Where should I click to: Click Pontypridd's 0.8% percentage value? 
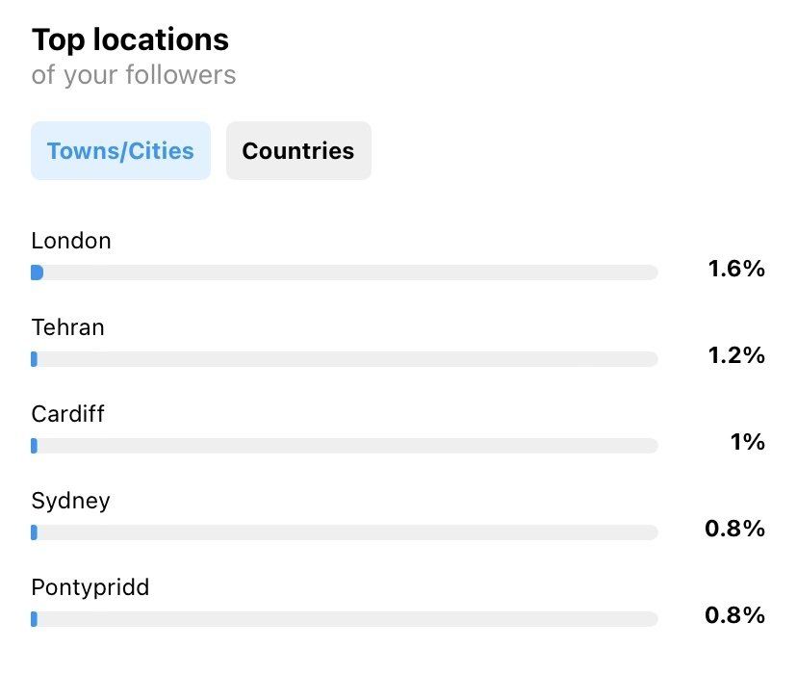pyautogui.click(x=734, y=615)
